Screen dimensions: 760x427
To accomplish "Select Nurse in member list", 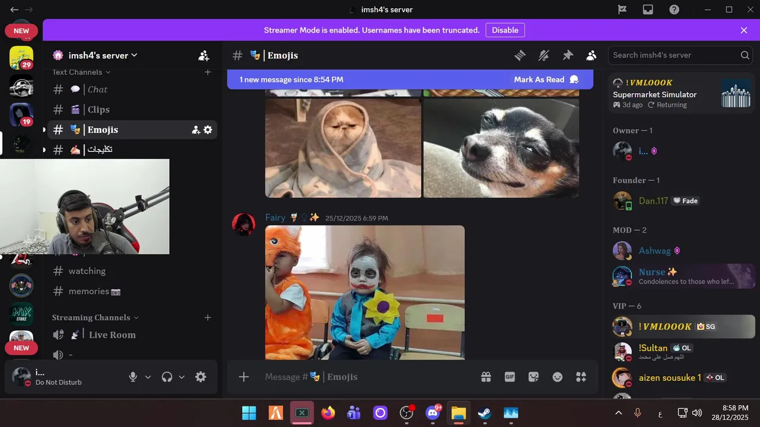I will tap(682, 276).
